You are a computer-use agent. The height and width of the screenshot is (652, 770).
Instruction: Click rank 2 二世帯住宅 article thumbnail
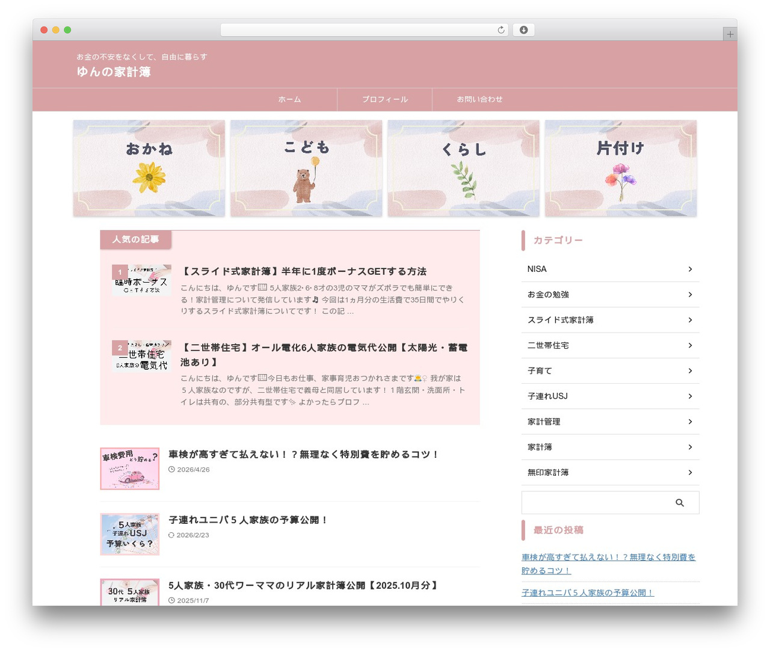point(141,356)
